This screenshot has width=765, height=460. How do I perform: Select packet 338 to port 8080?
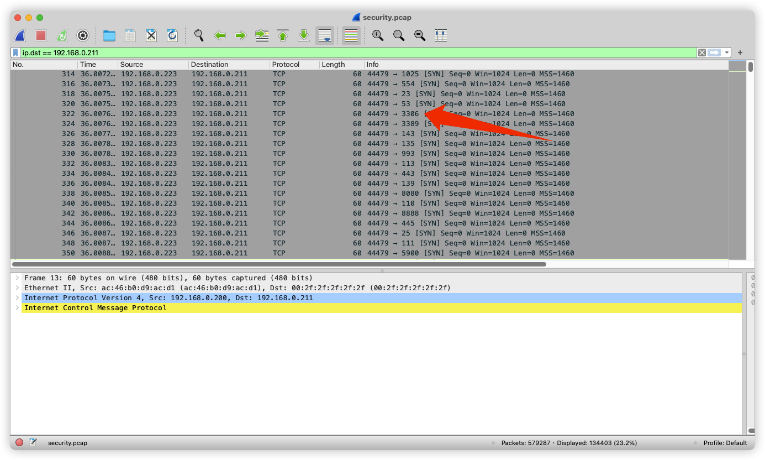370,194
